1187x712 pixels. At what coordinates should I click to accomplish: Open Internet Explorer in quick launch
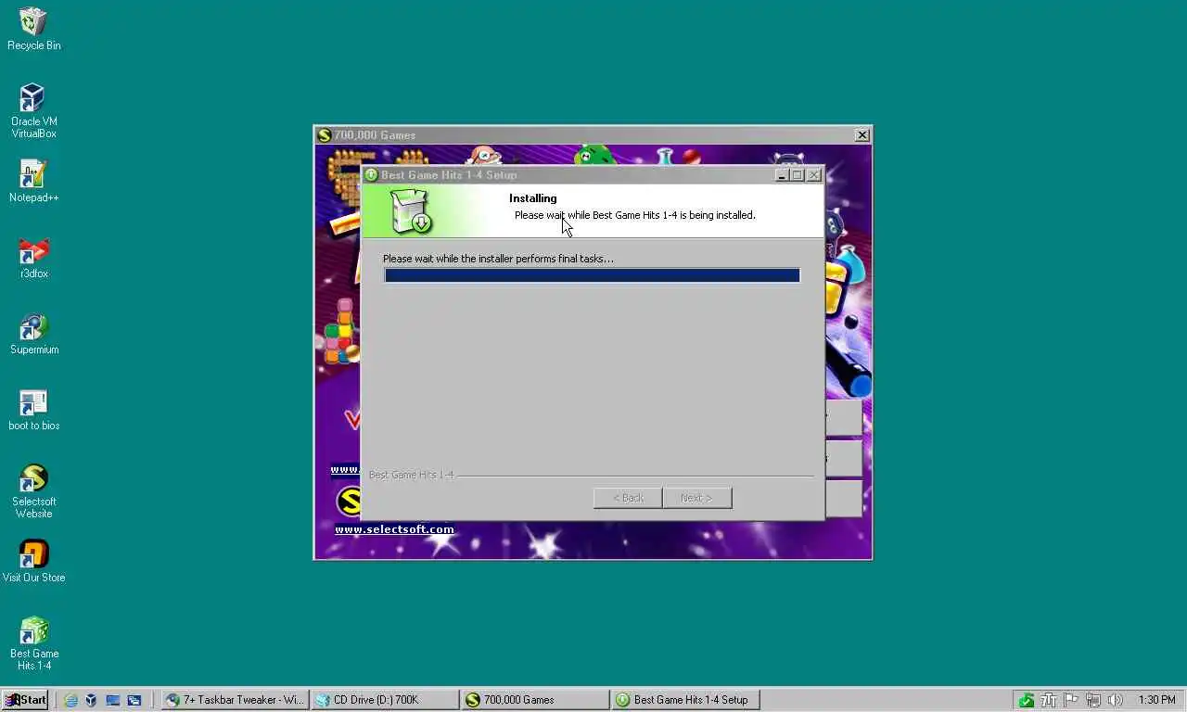70,700
